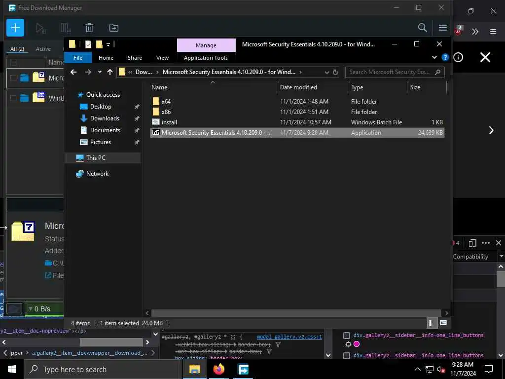
Task: Click the Search Microsoft Security Essentials field
Action: coord(395,72)
